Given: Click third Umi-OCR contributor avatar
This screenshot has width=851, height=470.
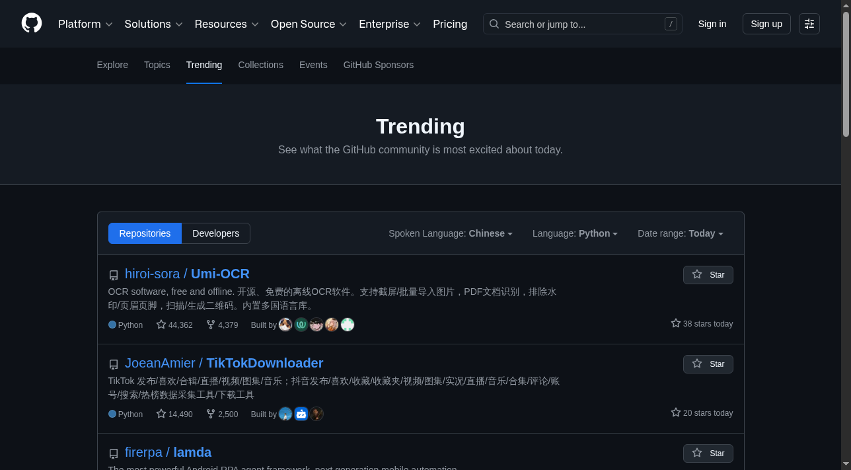Looking at the screenshot, I should coord(316,325).
